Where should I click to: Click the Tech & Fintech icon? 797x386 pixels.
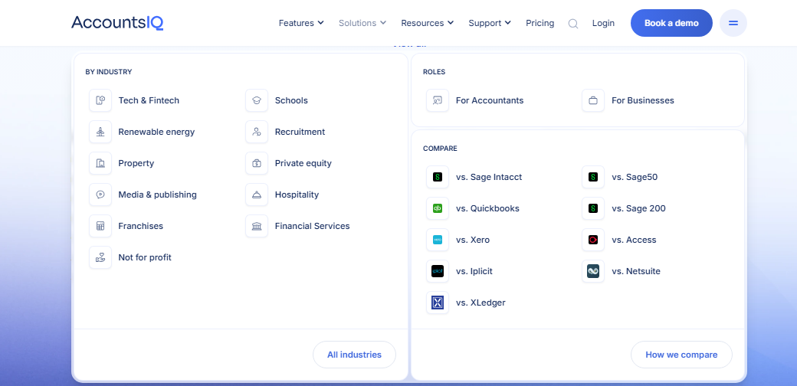(x=100, y=100)
